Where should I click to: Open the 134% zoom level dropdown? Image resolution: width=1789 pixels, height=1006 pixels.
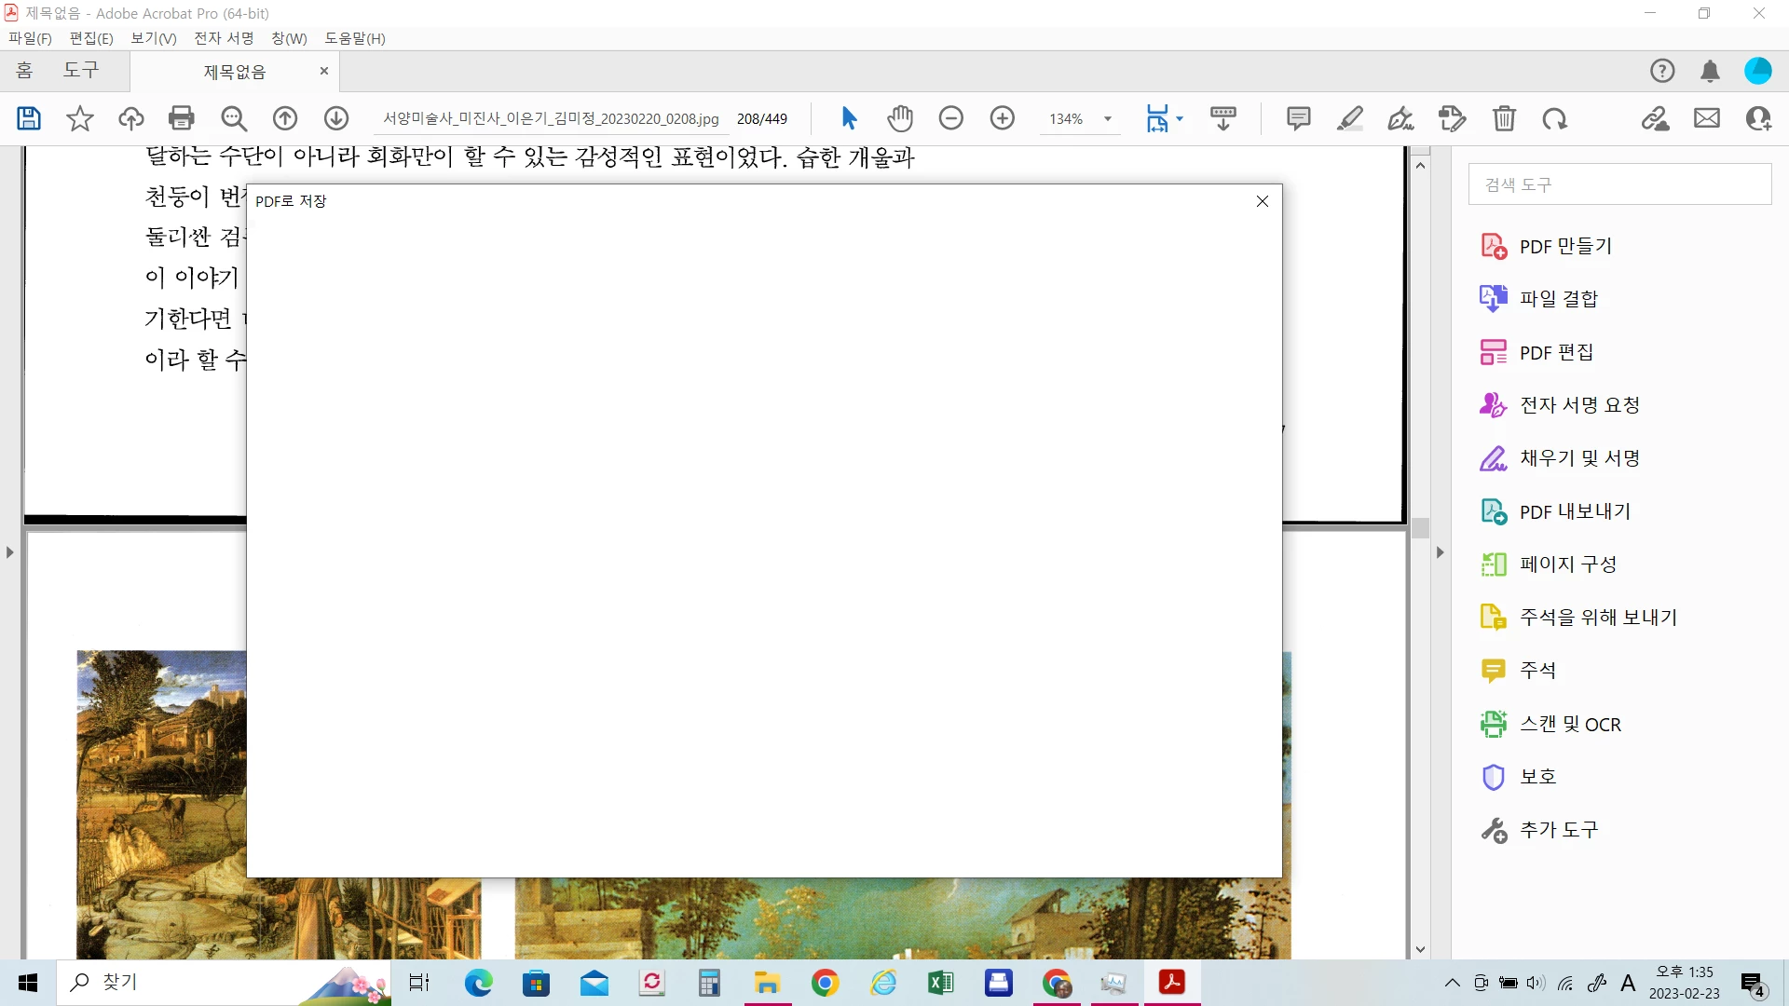tap(1108, 119)
